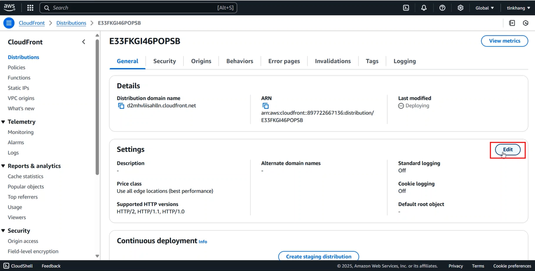Open the settings gear in top bar
The height and width of the screenshot is (271, 535).
pyautogui.click(x=460, y=7)
